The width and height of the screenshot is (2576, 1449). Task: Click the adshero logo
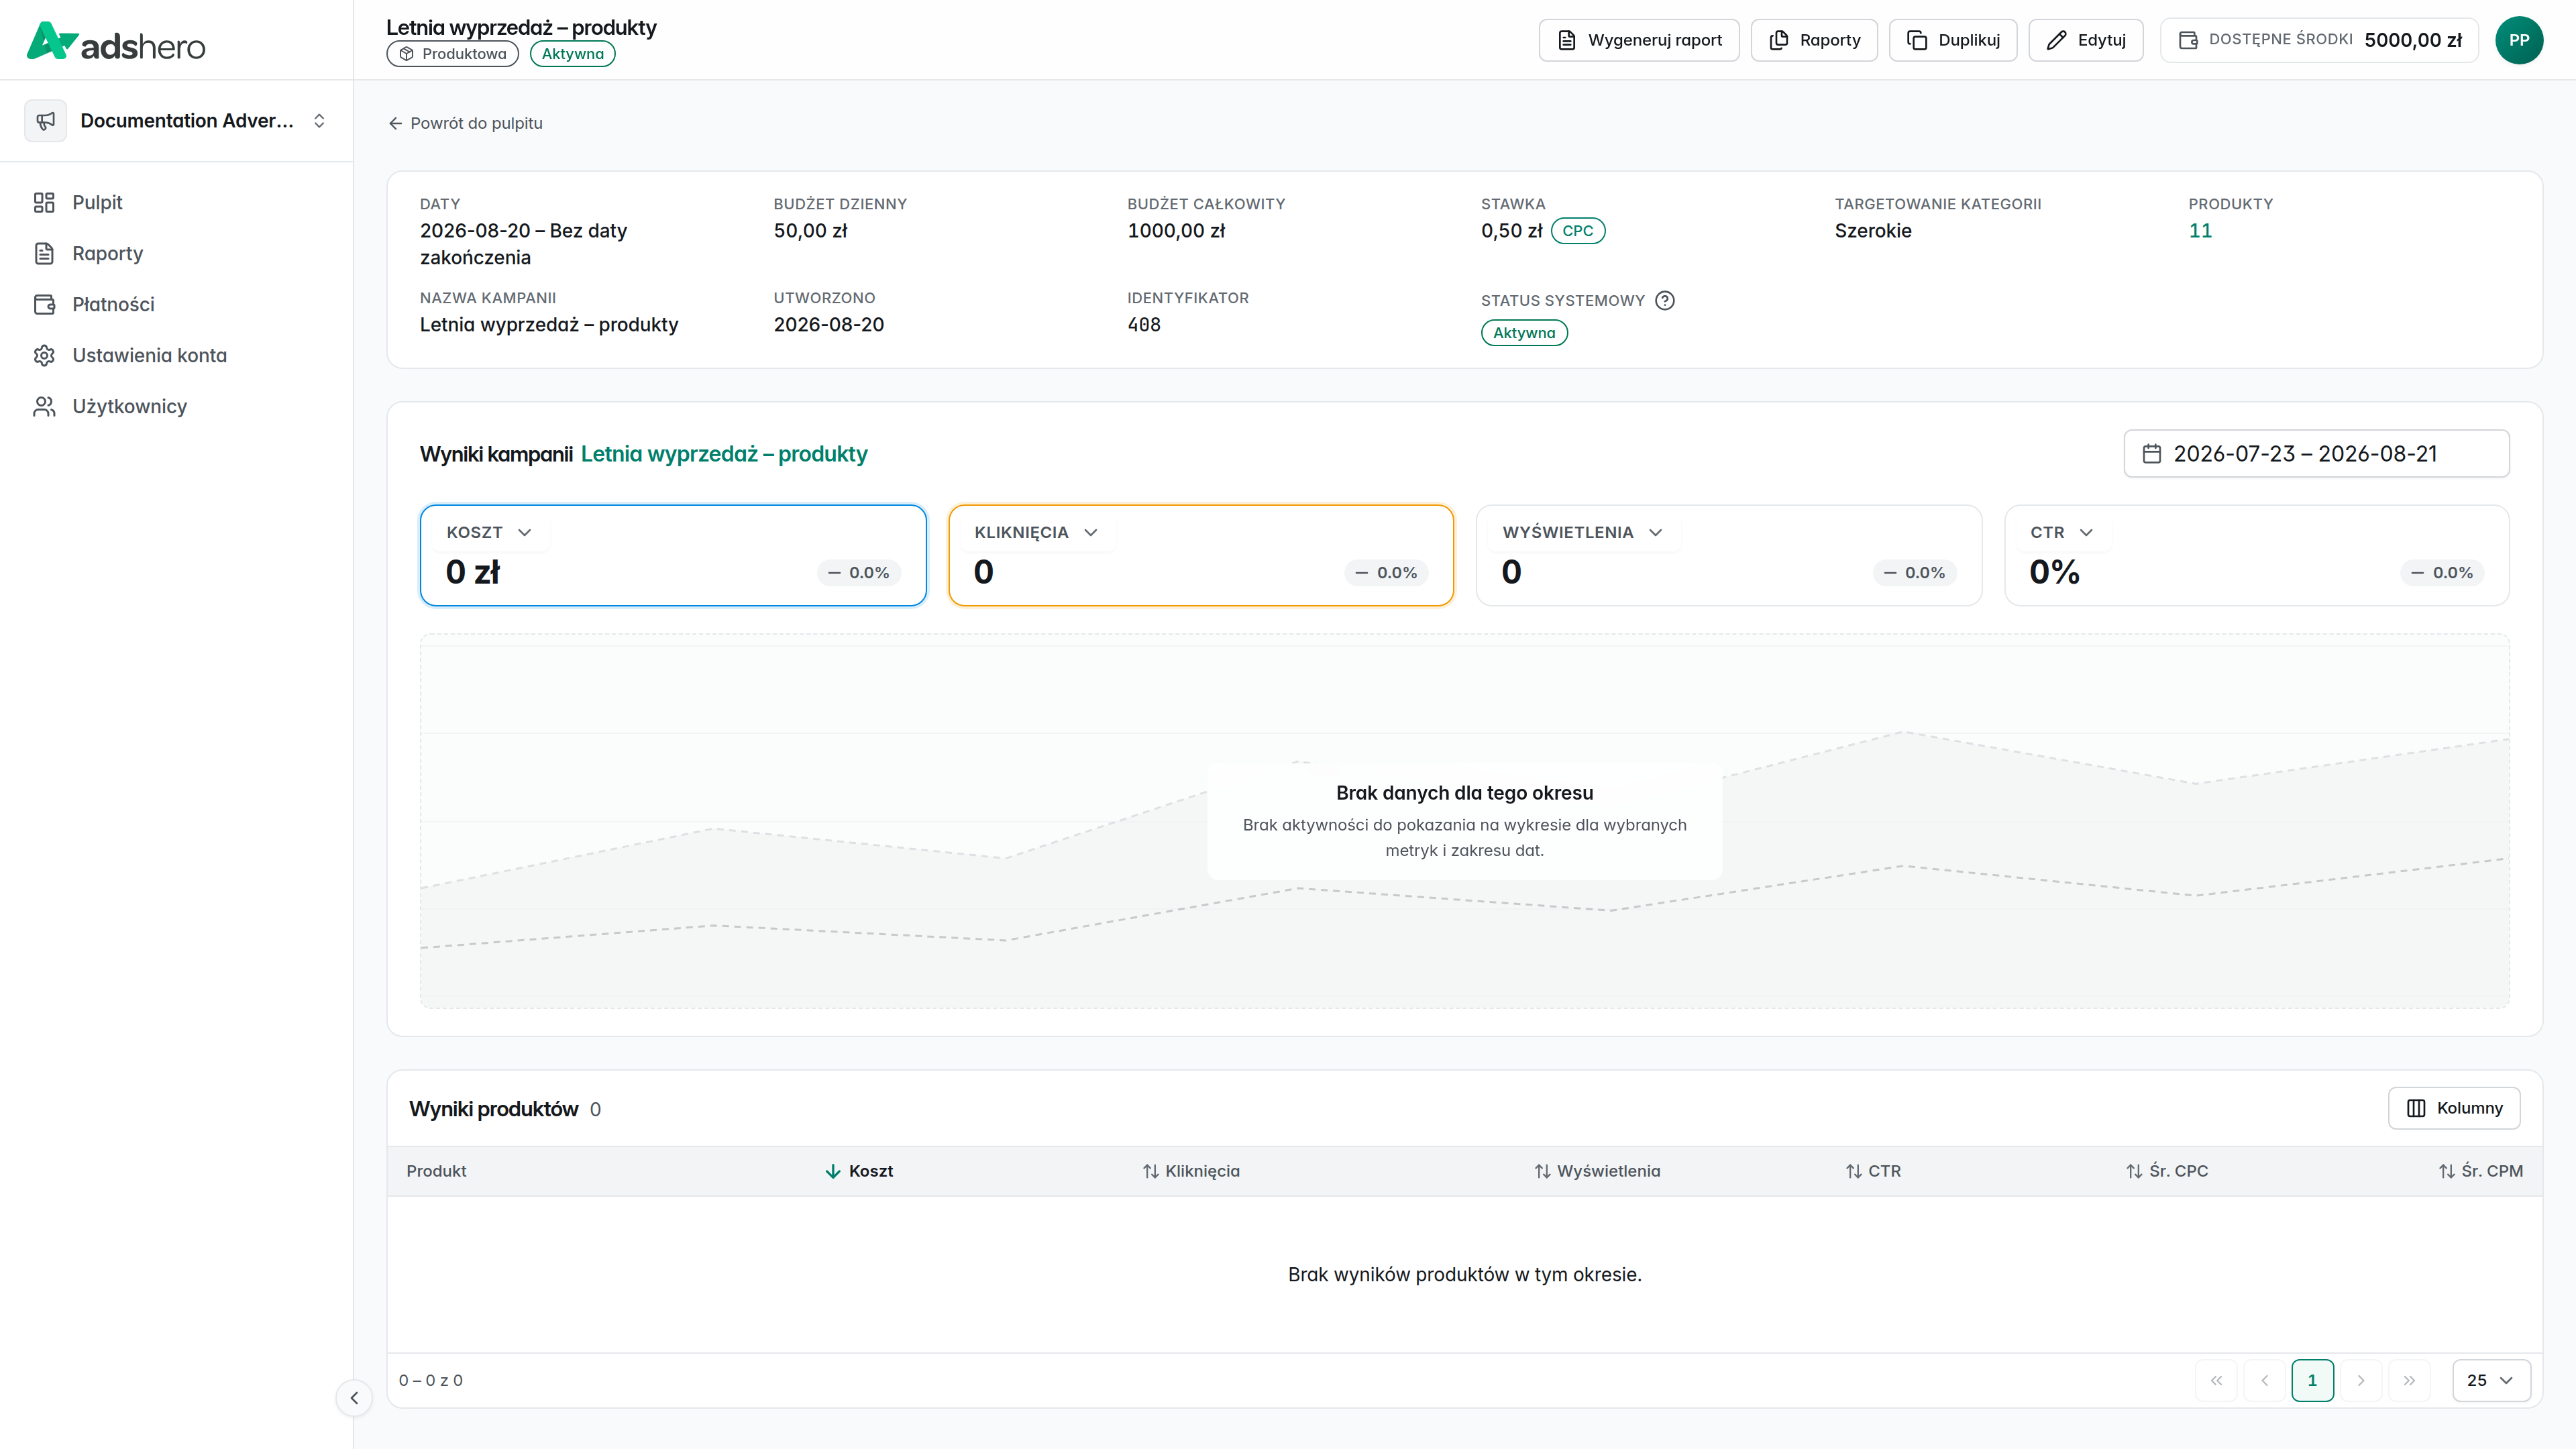click(116, 41)
